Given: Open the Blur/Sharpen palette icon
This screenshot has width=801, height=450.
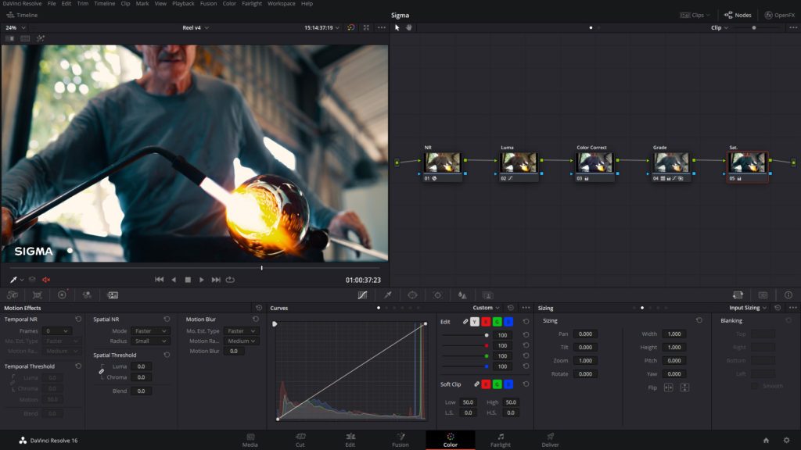Looking at the screenshot, I should (462, 295).
